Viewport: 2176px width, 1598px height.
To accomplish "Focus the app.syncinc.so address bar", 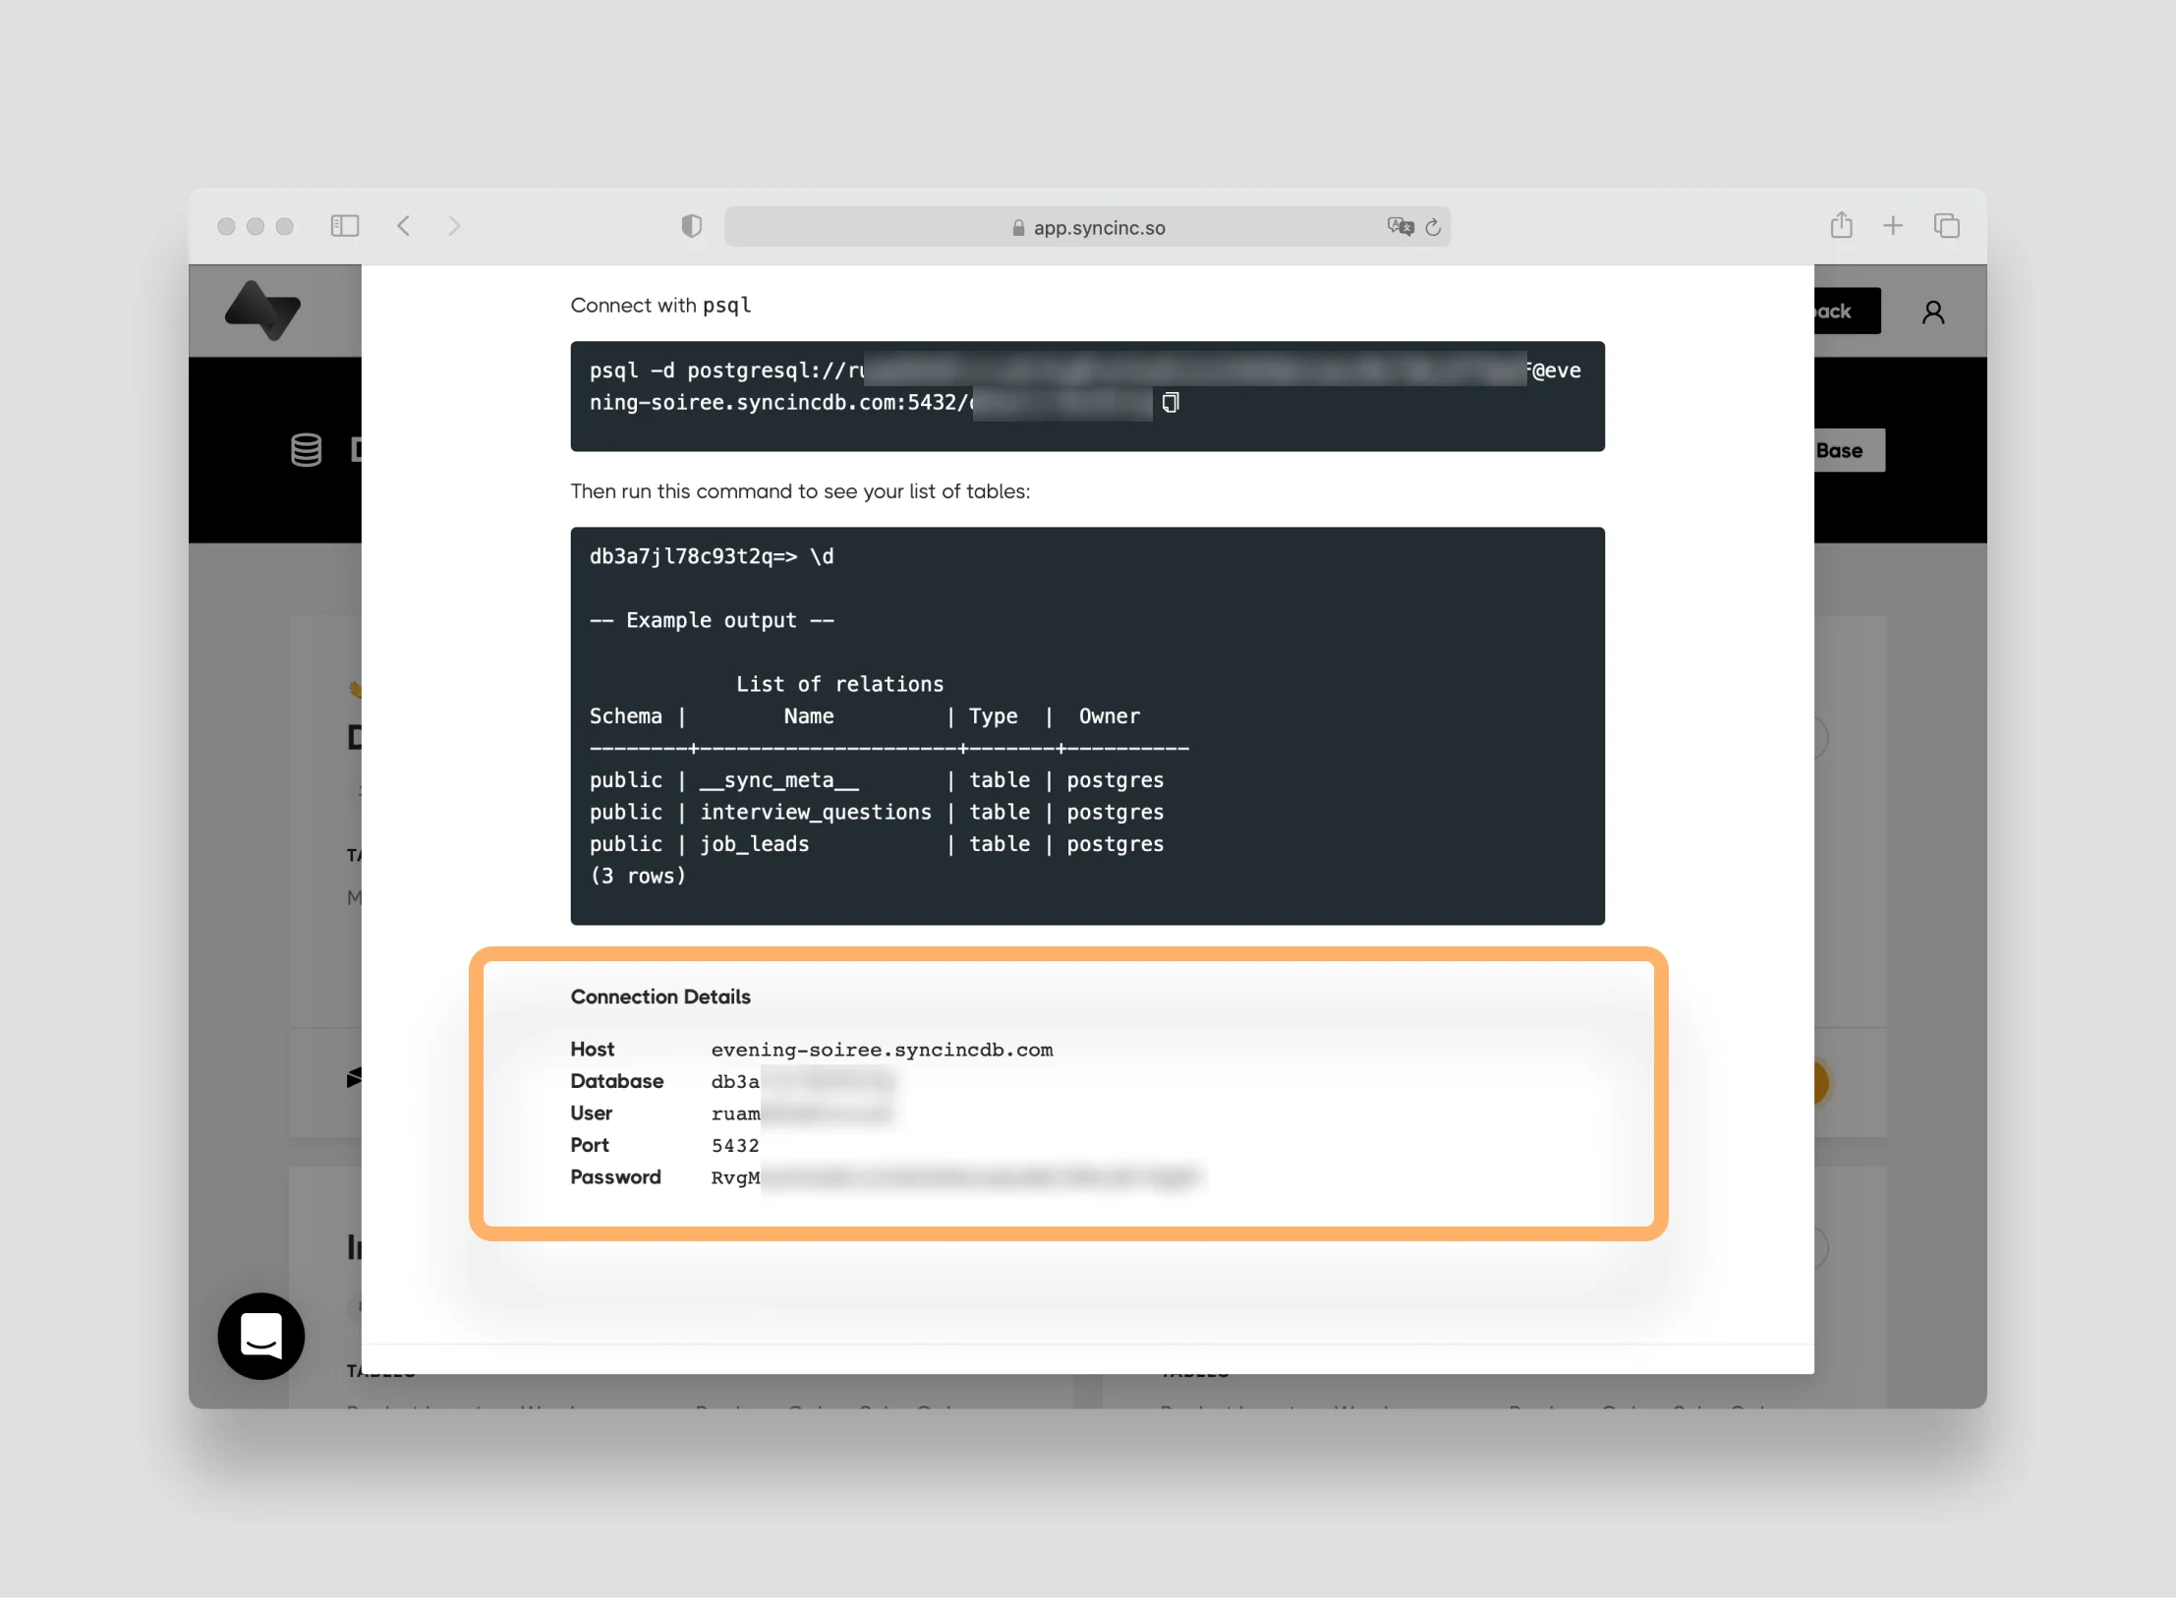I will [x=1088, y=227].
